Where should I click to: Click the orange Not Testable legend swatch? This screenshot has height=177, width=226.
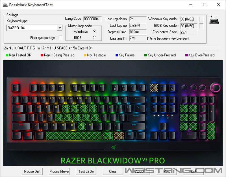tap(85, 55)
